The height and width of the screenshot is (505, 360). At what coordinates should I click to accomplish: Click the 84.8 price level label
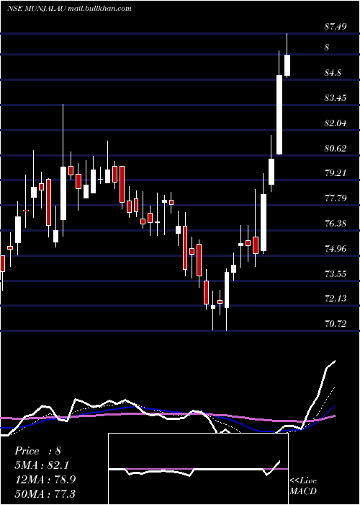click(x=333, y=73)
